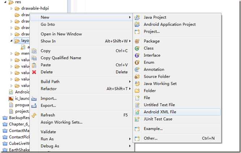Click the Android Application Project icon

pos(137,25)
